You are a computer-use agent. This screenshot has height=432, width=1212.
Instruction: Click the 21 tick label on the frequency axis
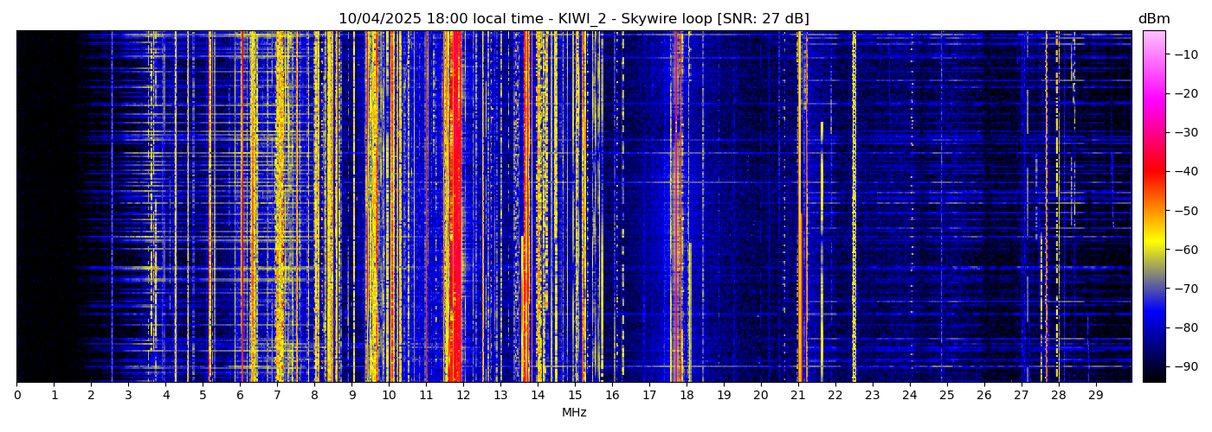(x=797, y=395)
